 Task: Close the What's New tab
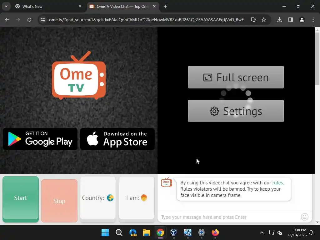(x=80, y=7)
